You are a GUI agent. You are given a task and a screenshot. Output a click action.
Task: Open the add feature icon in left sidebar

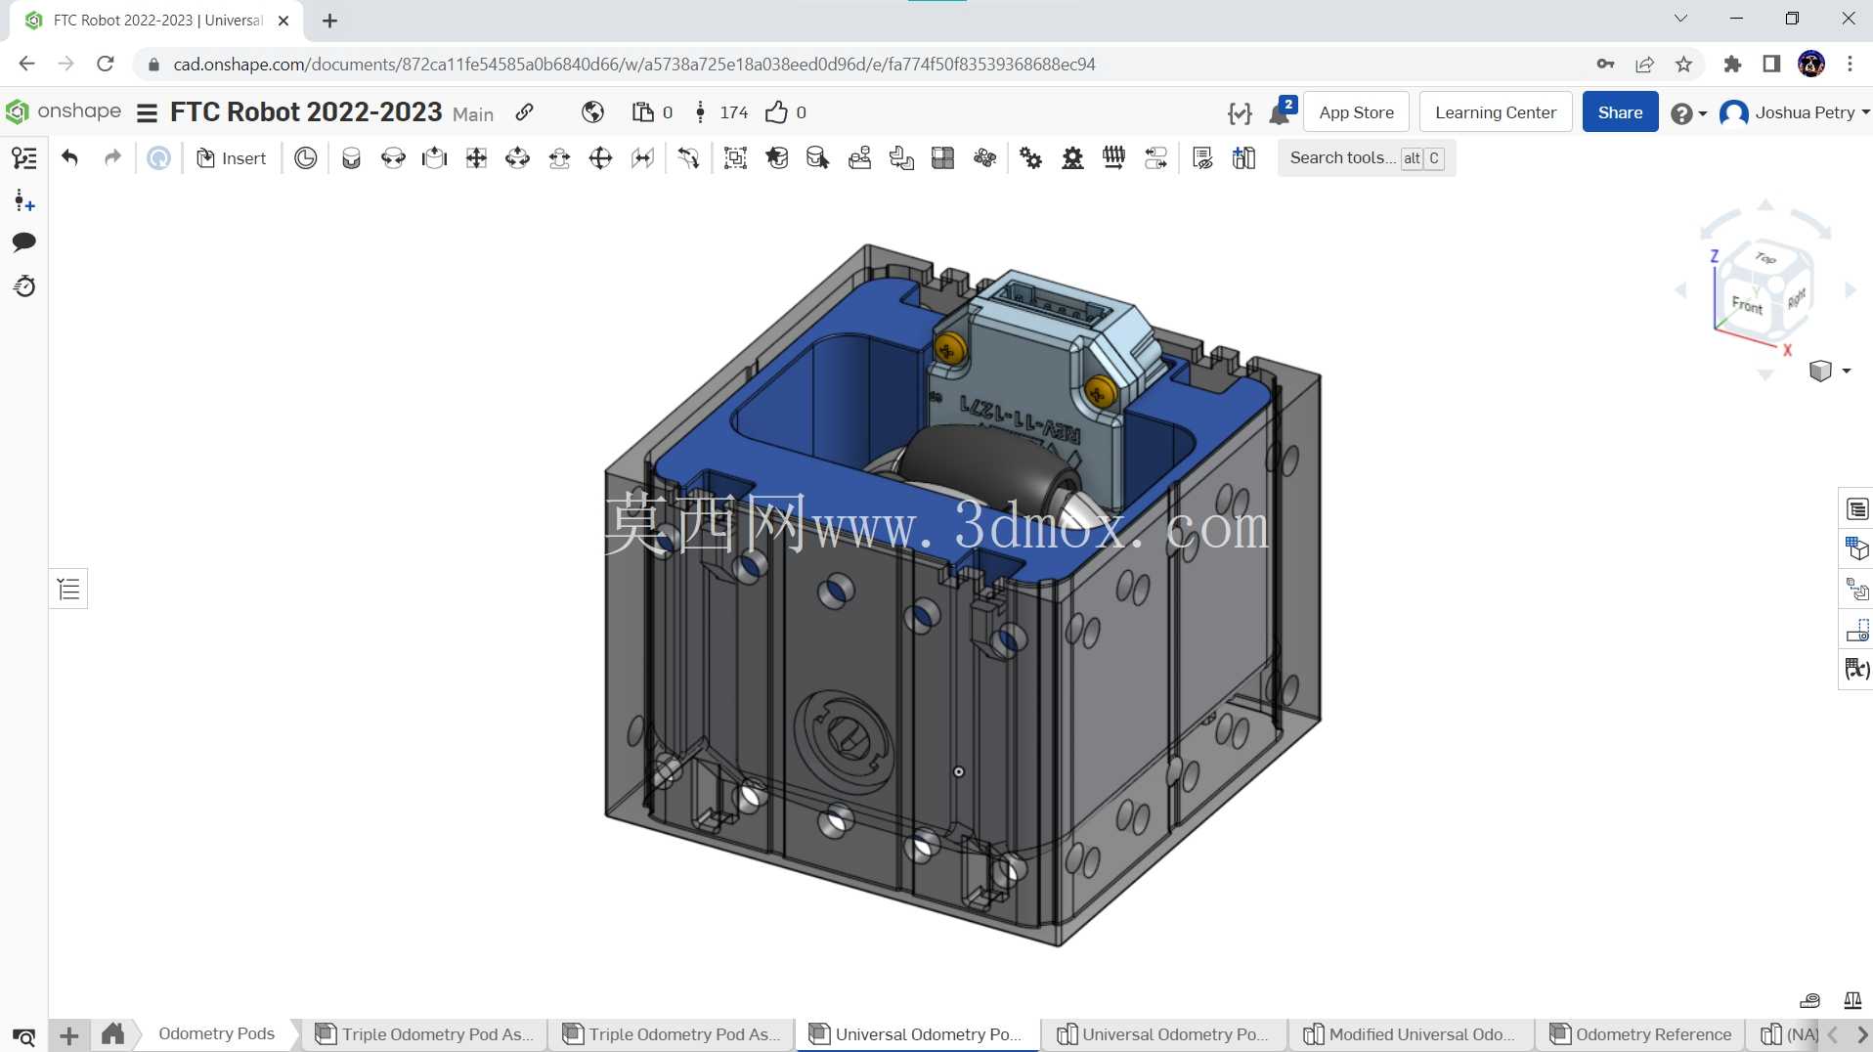24,202
